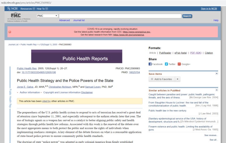The height and width of the screenshot is (143, 226).
Task: Click the Add to Favorites star button
Action: (x=161, y=79)
